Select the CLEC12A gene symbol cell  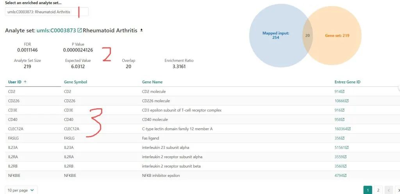point(71,129)
